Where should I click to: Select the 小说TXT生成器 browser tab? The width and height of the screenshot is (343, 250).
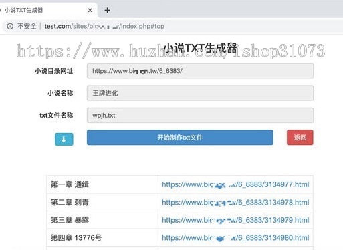pyautogui.click(x=48, y=10)
